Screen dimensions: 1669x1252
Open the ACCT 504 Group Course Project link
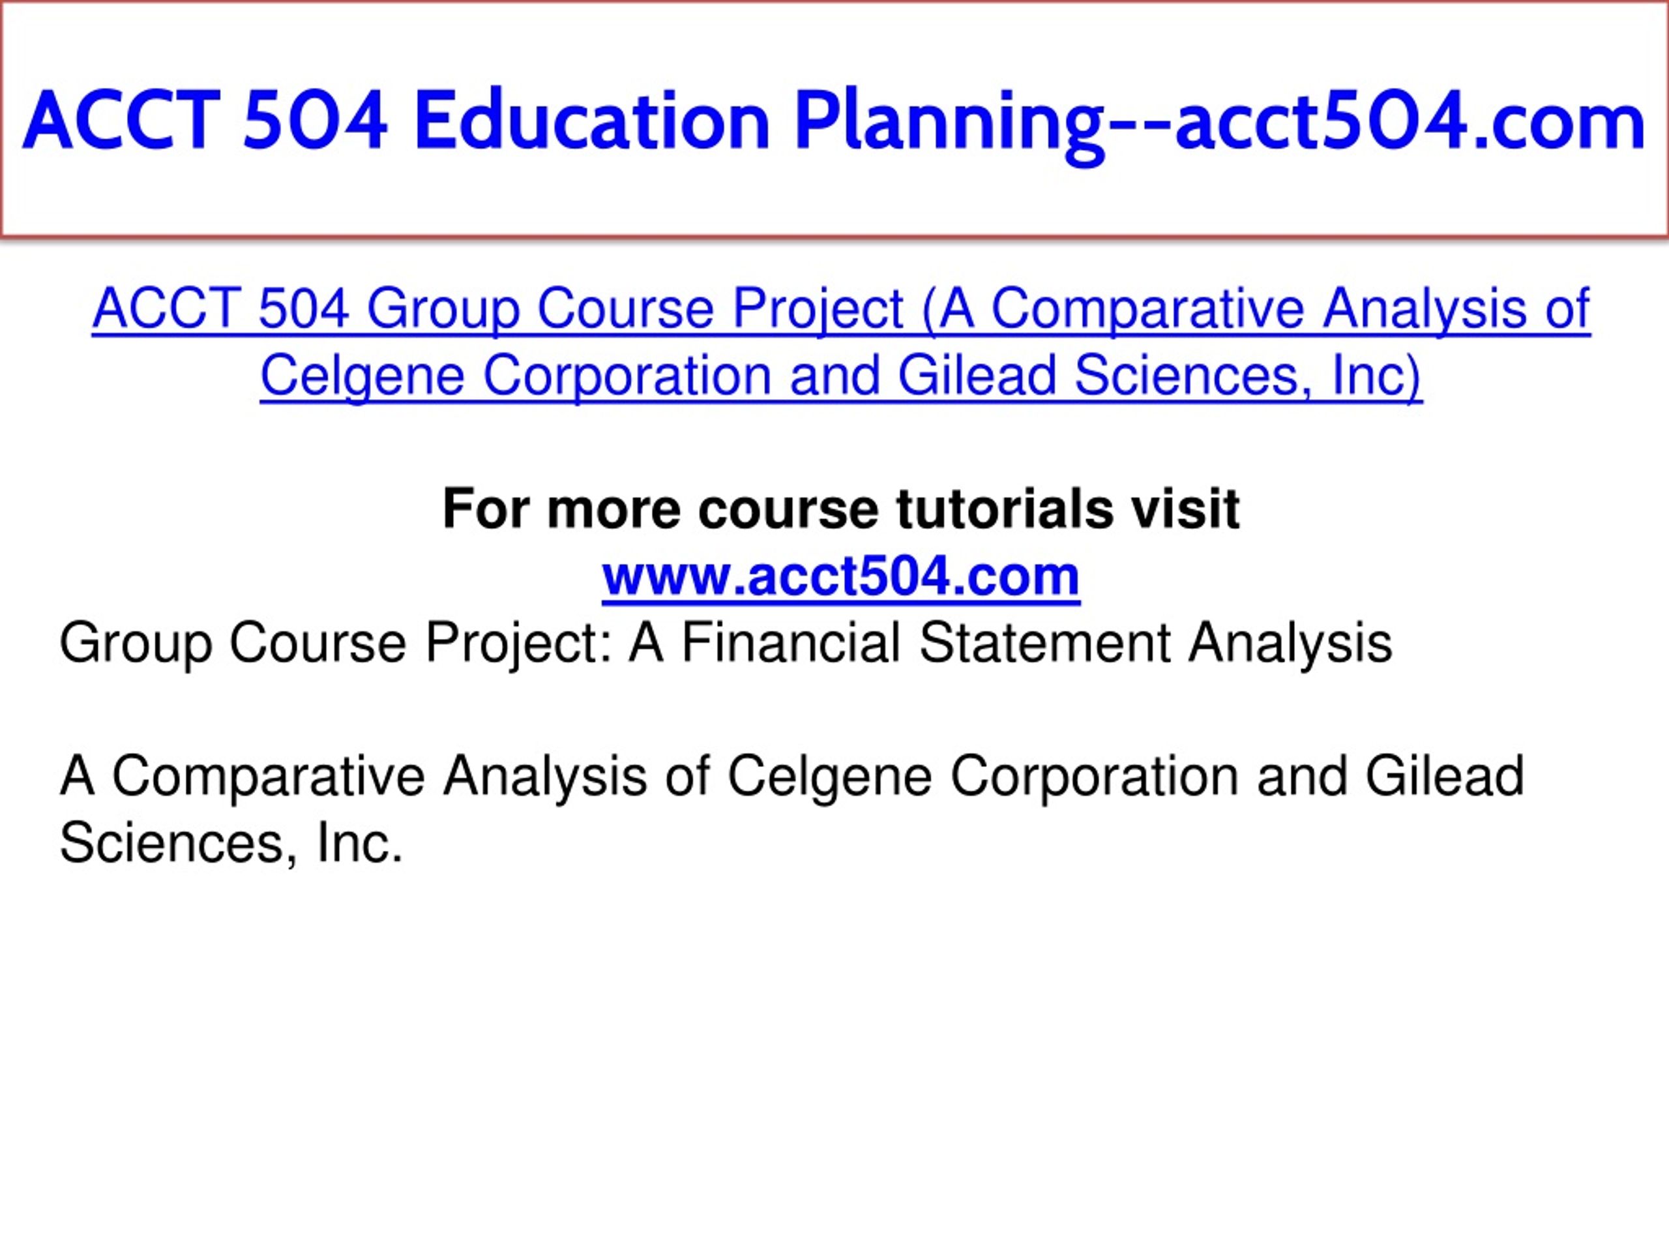coord(840,342)
